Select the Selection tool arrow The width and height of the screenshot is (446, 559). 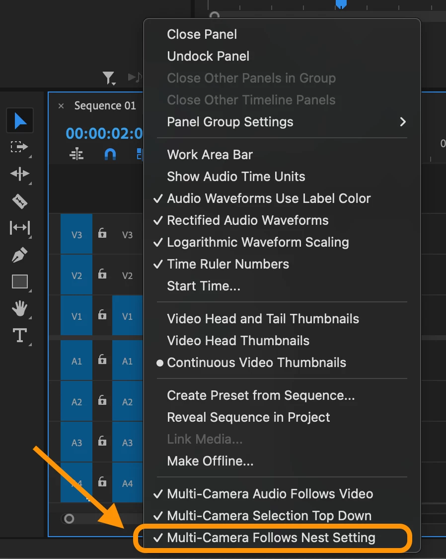20,121
